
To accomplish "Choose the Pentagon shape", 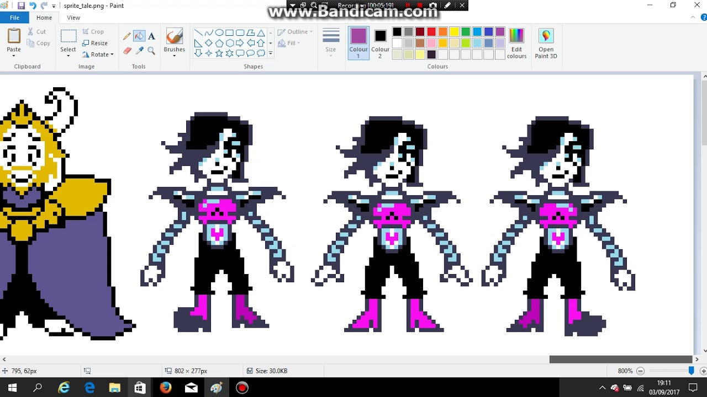I will 219,43.
